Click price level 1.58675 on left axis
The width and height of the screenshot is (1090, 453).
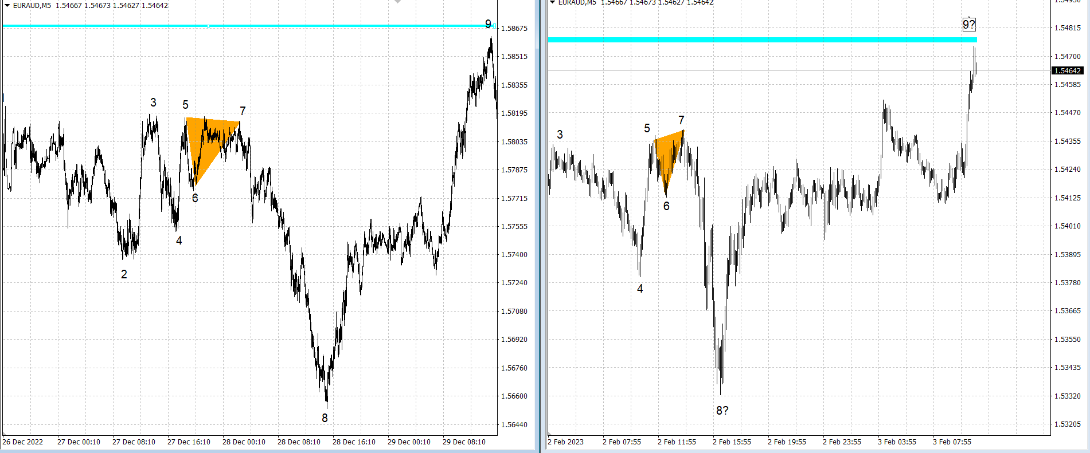point(514,28)
